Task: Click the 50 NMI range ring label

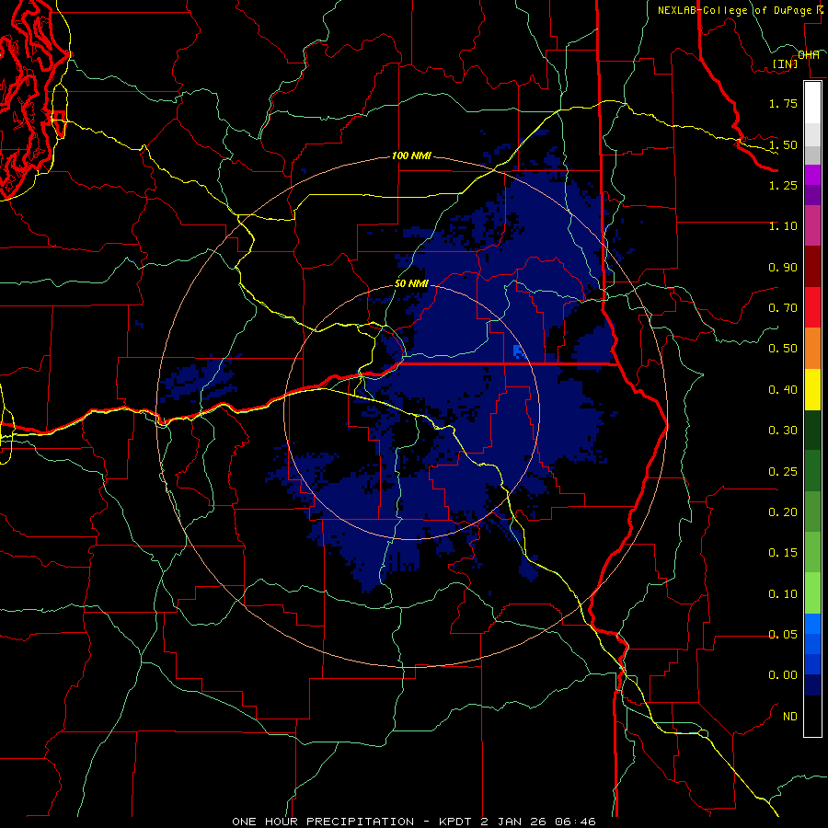Action: coord(411,283)
